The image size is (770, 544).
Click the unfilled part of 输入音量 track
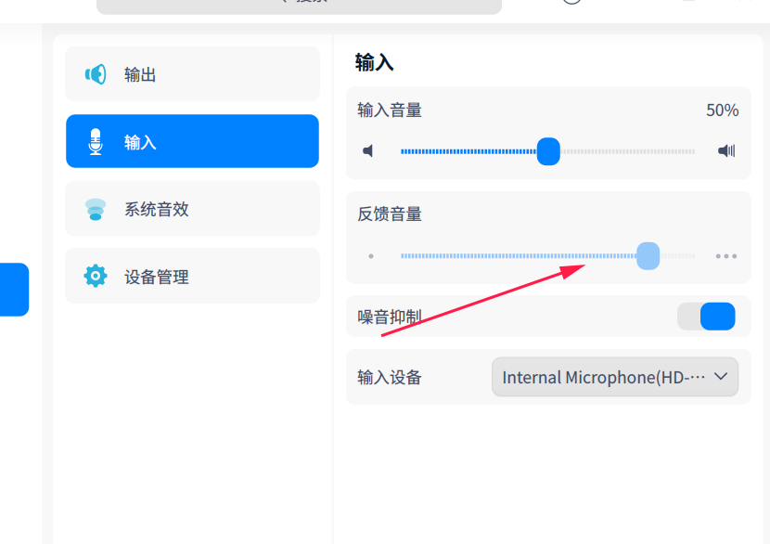coord(631,151)
